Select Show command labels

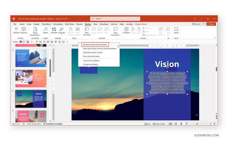click(91, 56)
